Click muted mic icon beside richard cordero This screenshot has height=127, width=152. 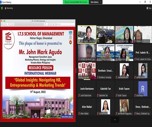click(79, 59)
